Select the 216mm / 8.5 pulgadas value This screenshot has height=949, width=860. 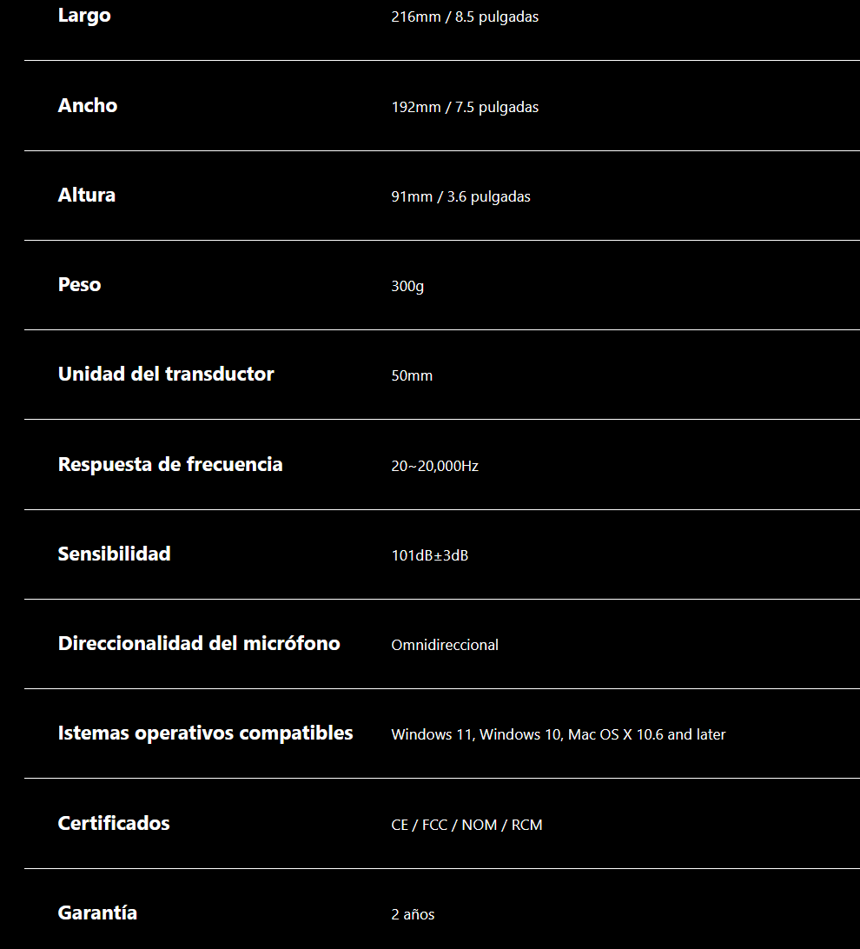[x=465, y=17]
